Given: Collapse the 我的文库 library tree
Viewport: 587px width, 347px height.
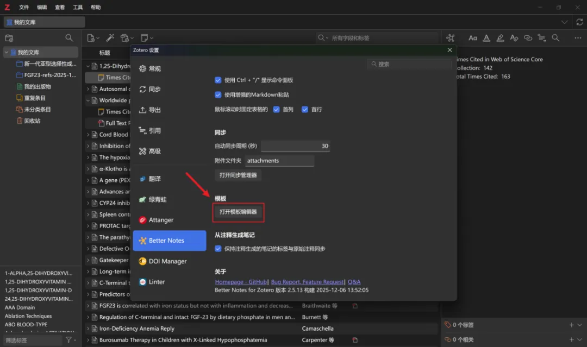Looking at the screenshot, I should [7, 52].
